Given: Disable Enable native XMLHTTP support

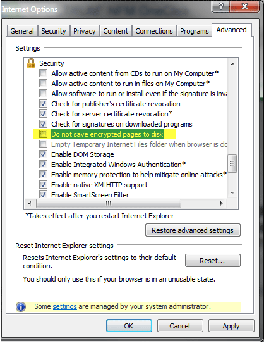Looking at the screenshot, I should 43,185.
